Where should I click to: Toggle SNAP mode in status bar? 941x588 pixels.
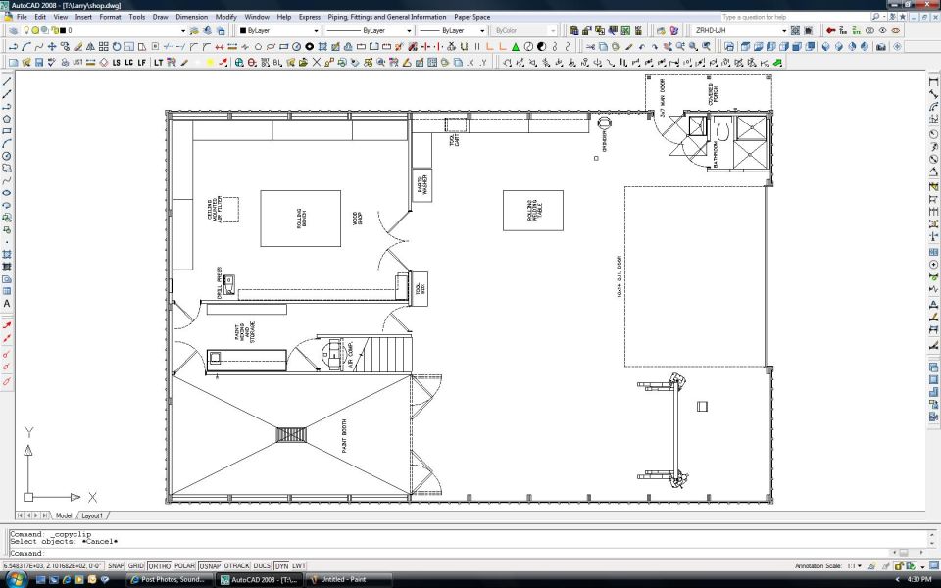pyautogui.click(x=116, y=565)
